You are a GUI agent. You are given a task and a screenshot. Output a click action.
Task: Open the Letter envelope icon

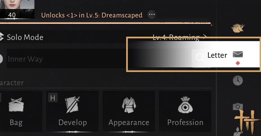click(238, 54)
